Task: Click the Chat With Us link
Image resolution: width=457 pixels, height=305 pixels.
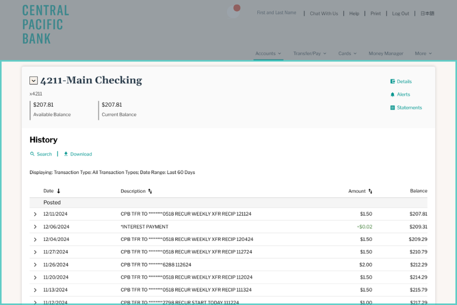Action: point(324,14)
